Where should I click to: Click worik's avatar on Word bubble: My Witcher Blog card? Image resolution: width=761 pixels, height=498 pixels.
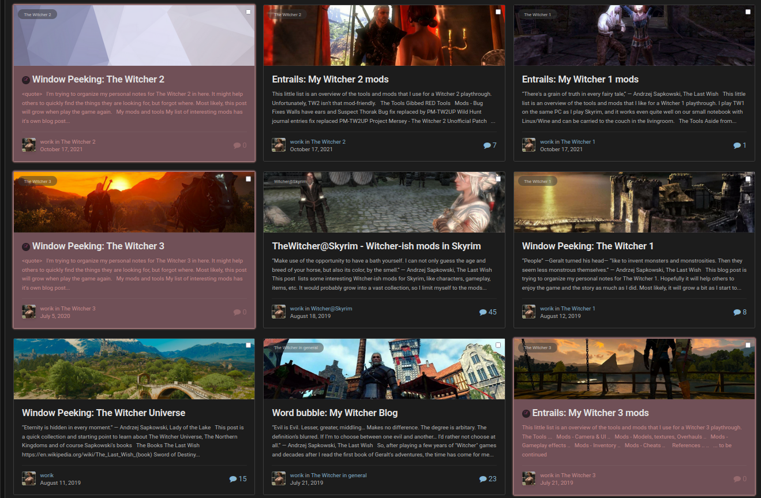click(279, 478)
